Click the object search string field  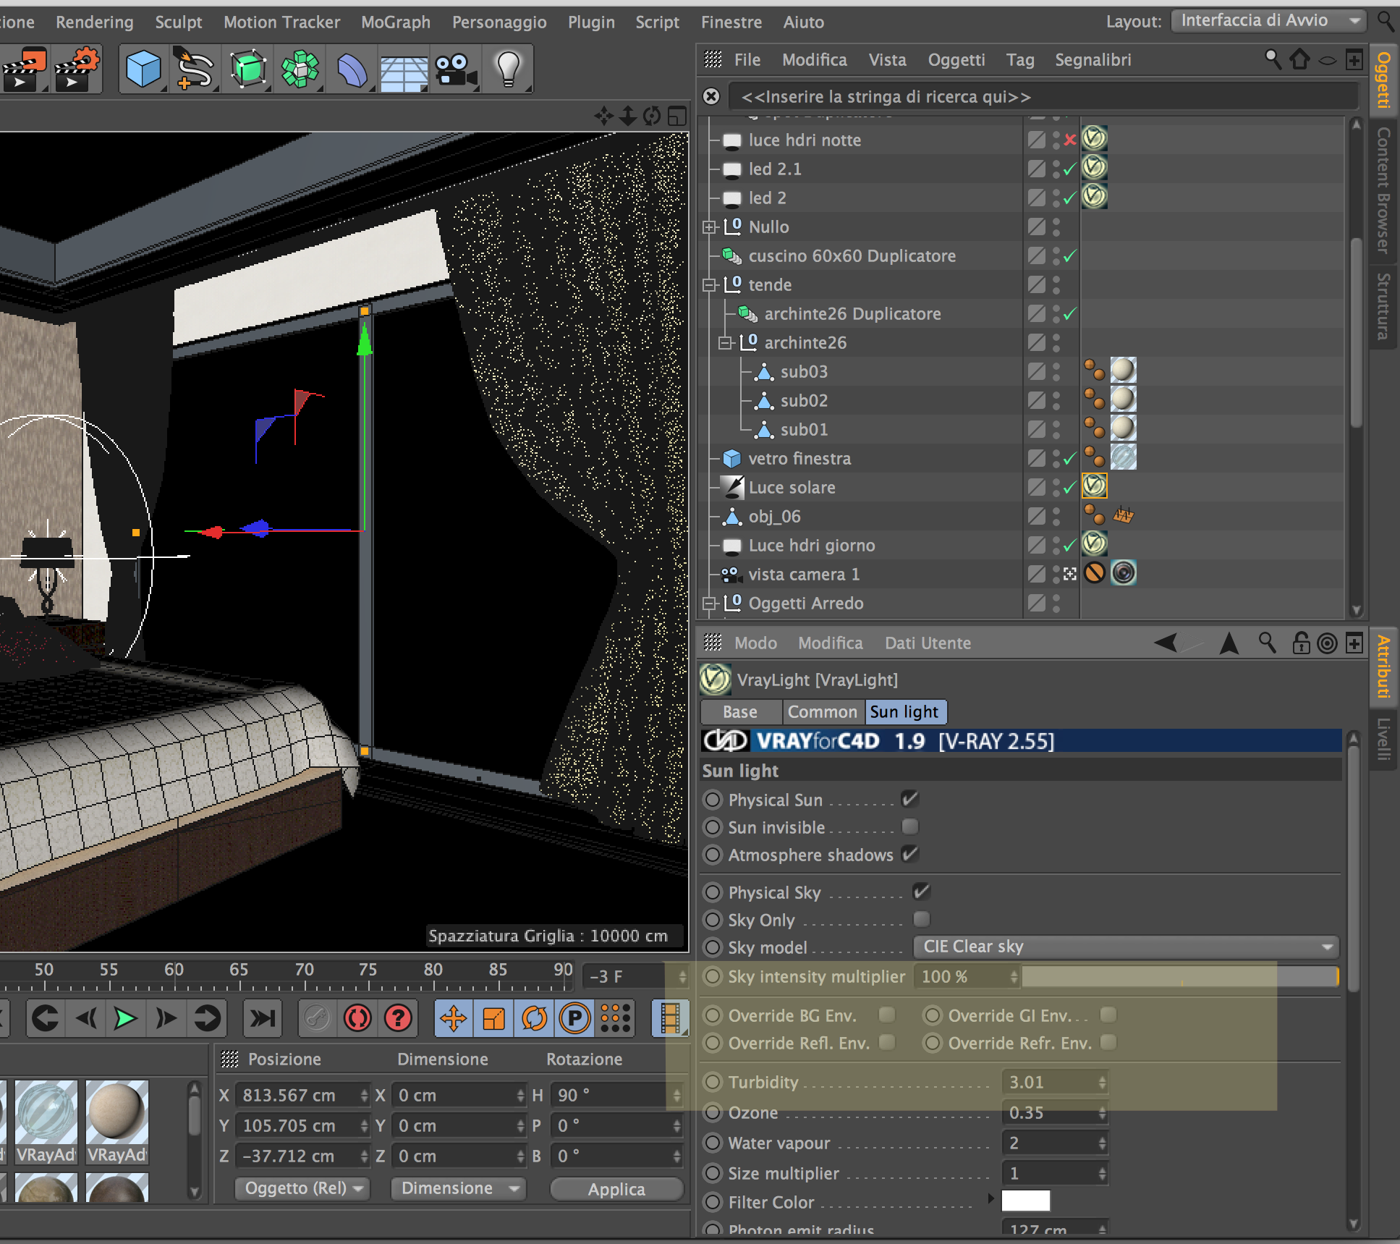1042,97
